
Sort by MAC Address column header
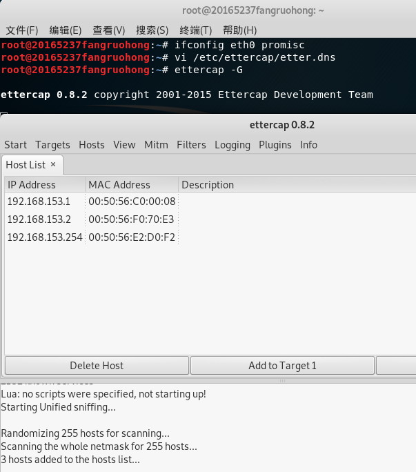point(132,184)
